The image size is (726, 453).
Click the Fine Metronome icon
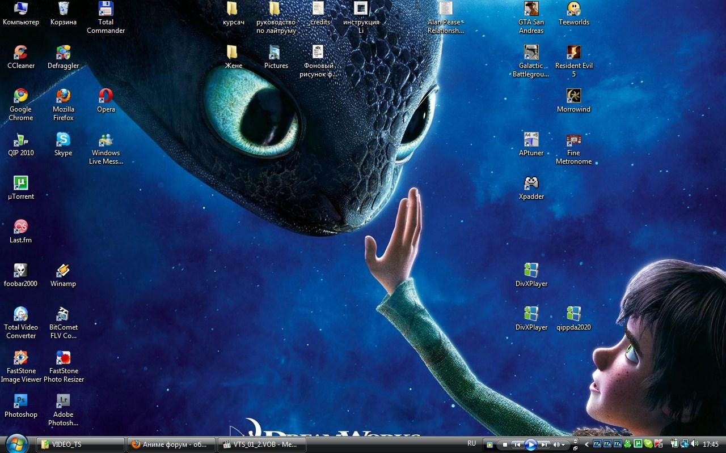point(573,140)
